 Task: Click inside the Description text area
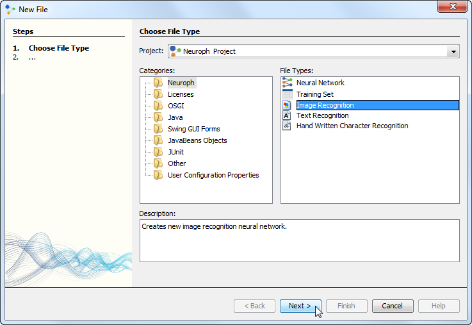point(299,244)
